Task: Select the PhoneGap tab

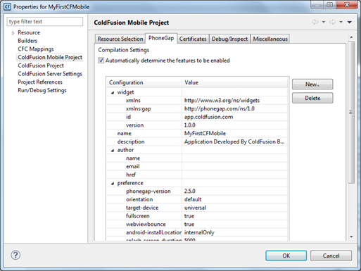Action: click(x=161, y=38)
